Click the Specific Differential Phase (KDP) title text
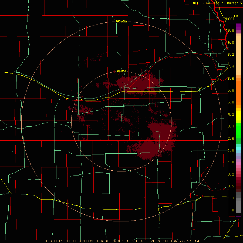The height and width of the screenshot is (243, 243). [x=84, y=241]
